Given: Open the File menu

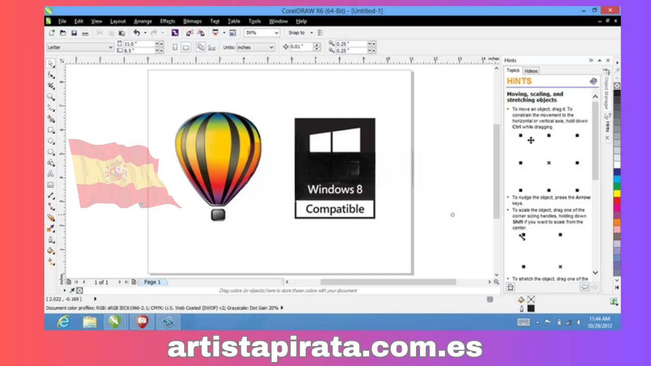Looking at the screenshot, I should tap(62, 21).
